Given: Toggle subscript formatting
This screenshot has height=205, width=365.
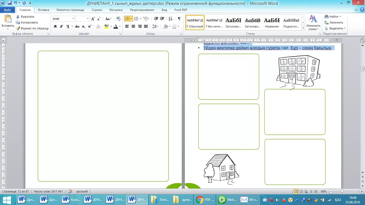Looking at the screenshot, I should (x=84, y=26).
